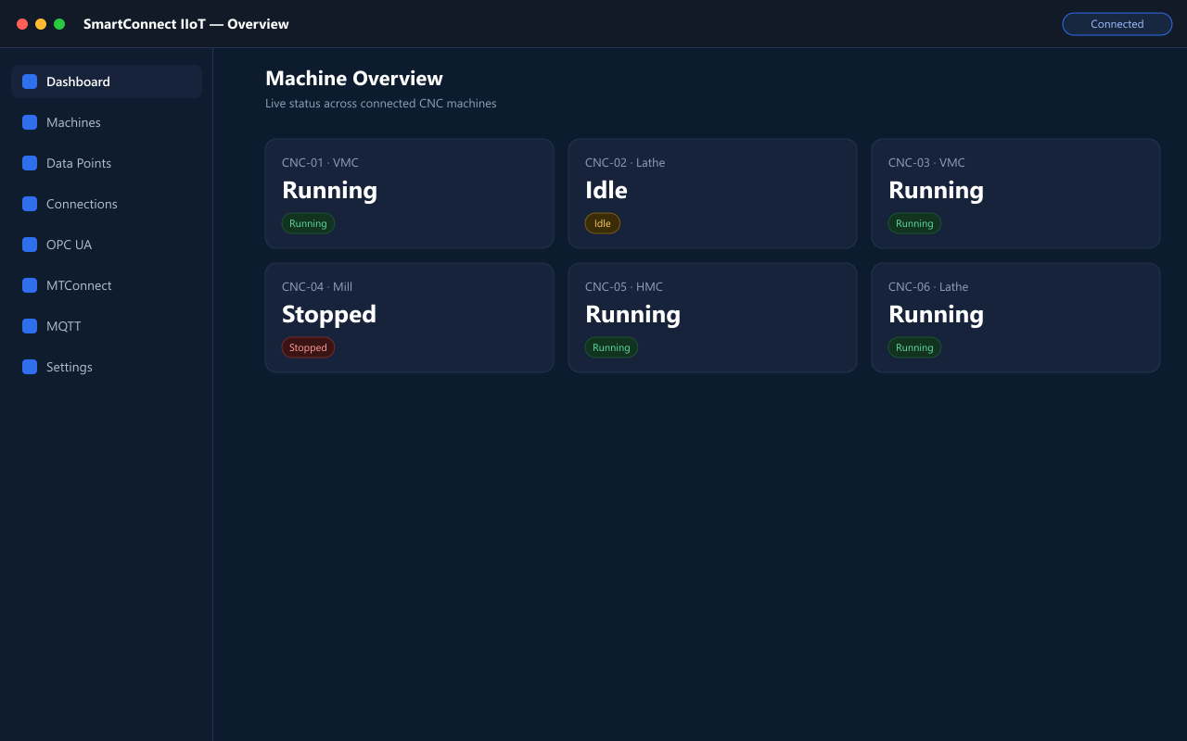Click the Connected status button
Viewport: 1187px width, 741px height.
1117,24
